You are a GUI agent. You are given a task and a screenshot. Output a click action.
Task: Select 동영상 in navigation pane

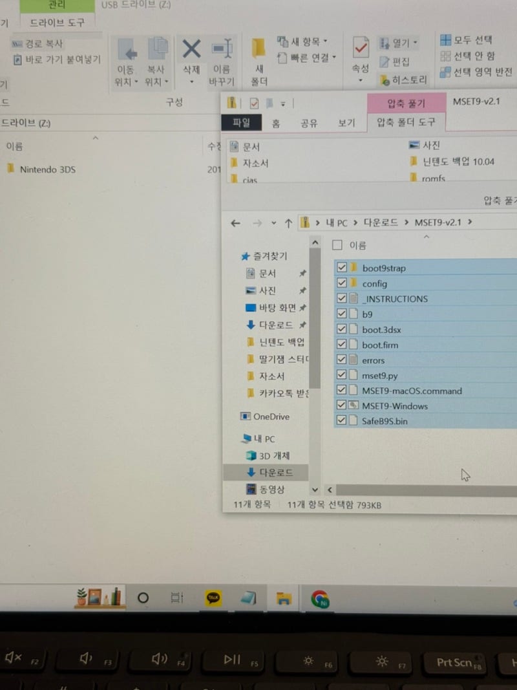point(266,490)
